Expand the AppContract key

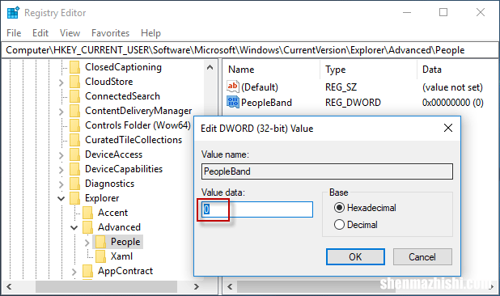click(74, 272)
